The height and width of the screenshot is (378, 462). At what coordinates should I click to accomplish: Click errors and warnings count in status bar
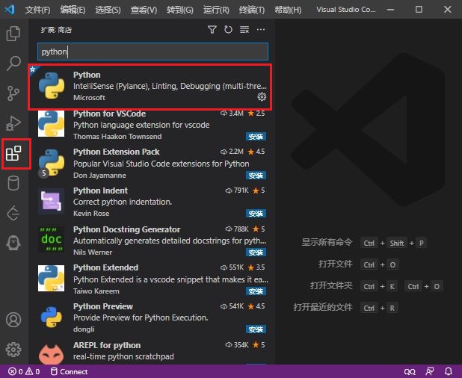tap(24, 371)
